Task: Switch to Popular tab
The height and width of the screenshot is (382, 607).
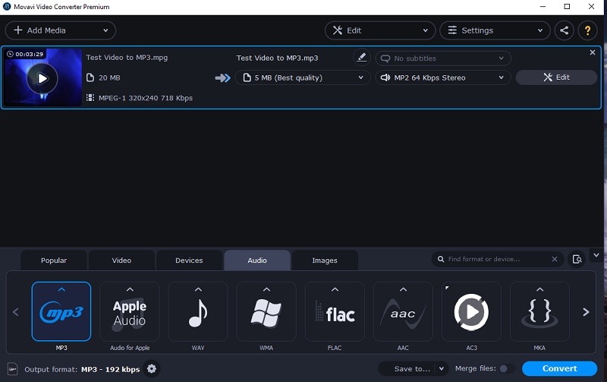Action: tap(54, 260)
